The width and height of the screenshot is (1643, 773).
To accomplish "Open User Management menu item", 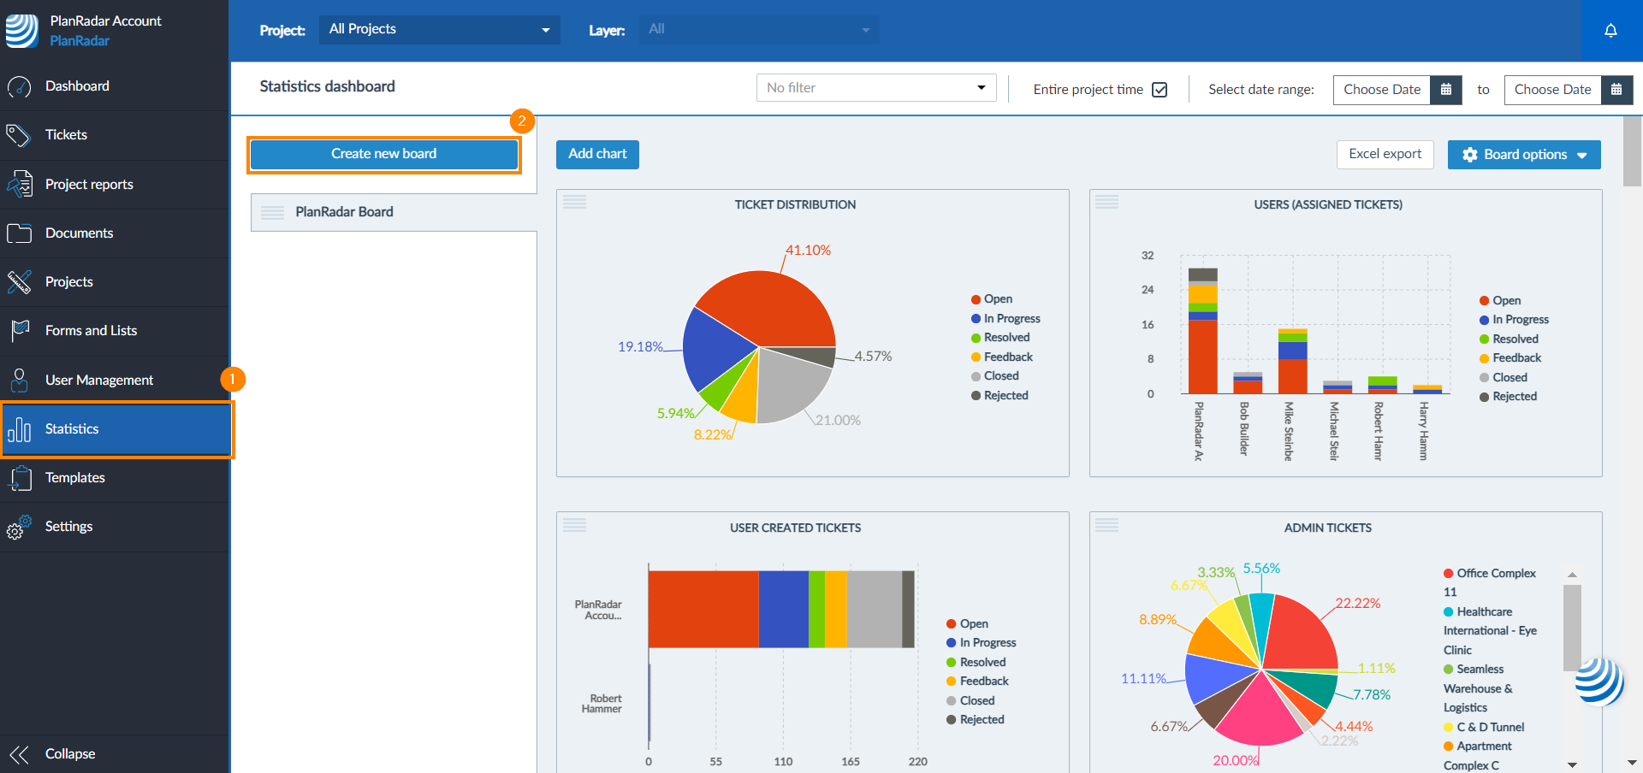I will tap(99, 381).
